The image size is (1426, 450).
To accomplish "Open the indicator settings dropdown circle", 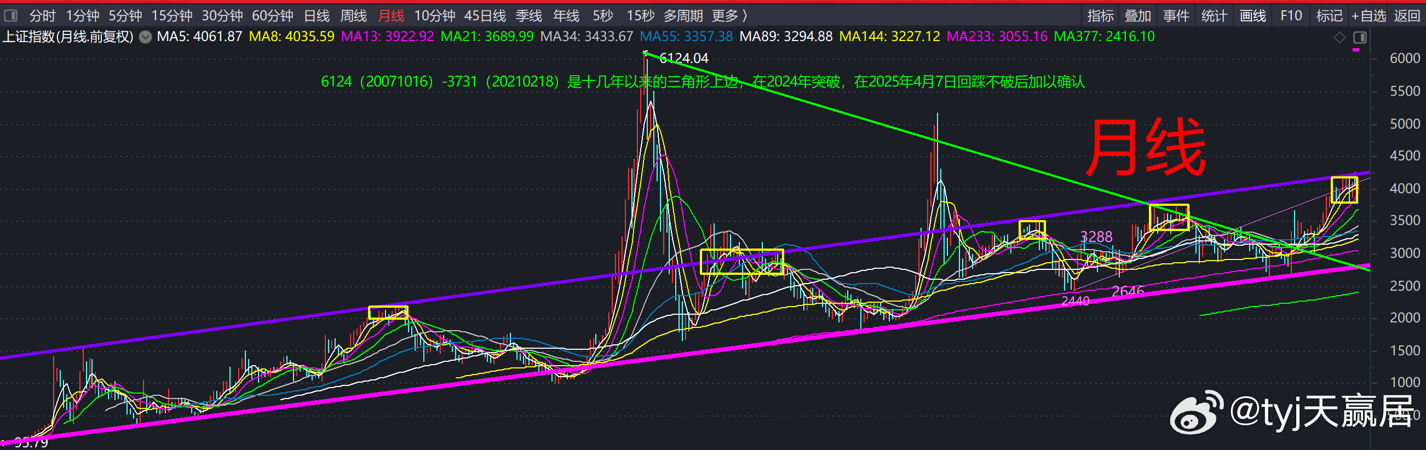I will click(145, 37).
